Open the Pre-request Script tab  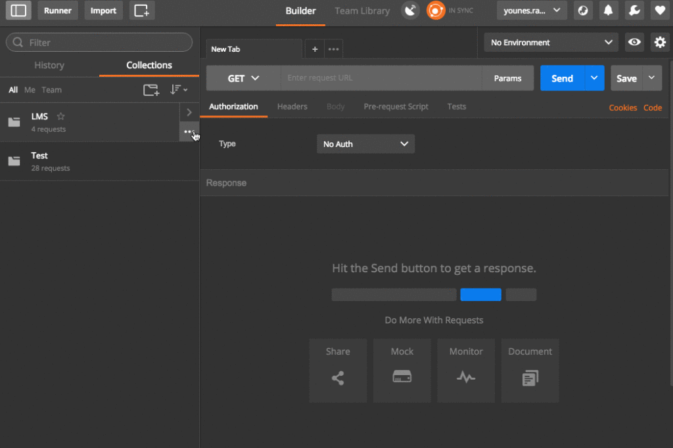(396, 107)
